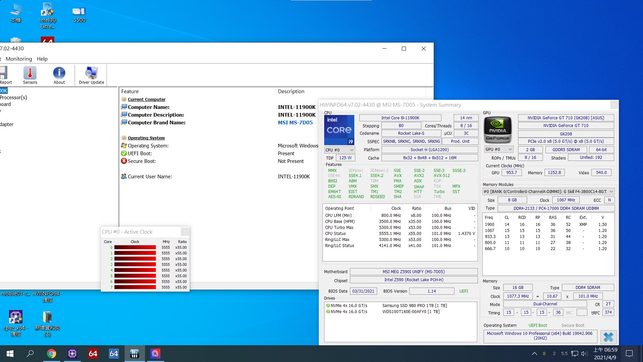Click Core 0 clock bar
643x362 pixels.
[135, 247]
